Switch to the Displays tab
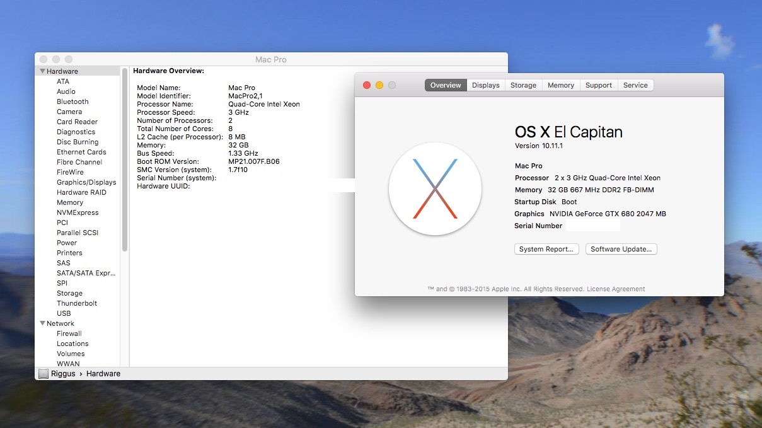Viewport: 762px width, 428px height. point(486,85)
